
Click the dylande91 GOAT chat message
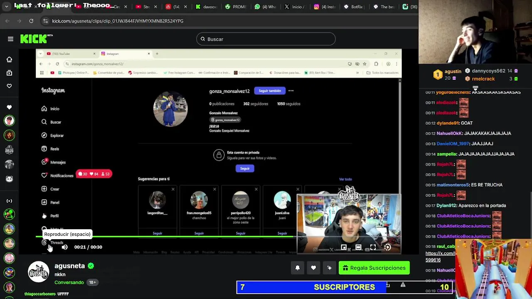(x=449, y=123)
